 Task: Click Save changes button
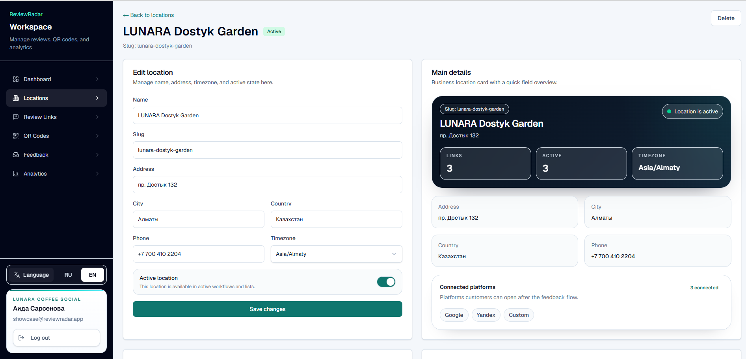pyautogui.click(x=268, y=309)
